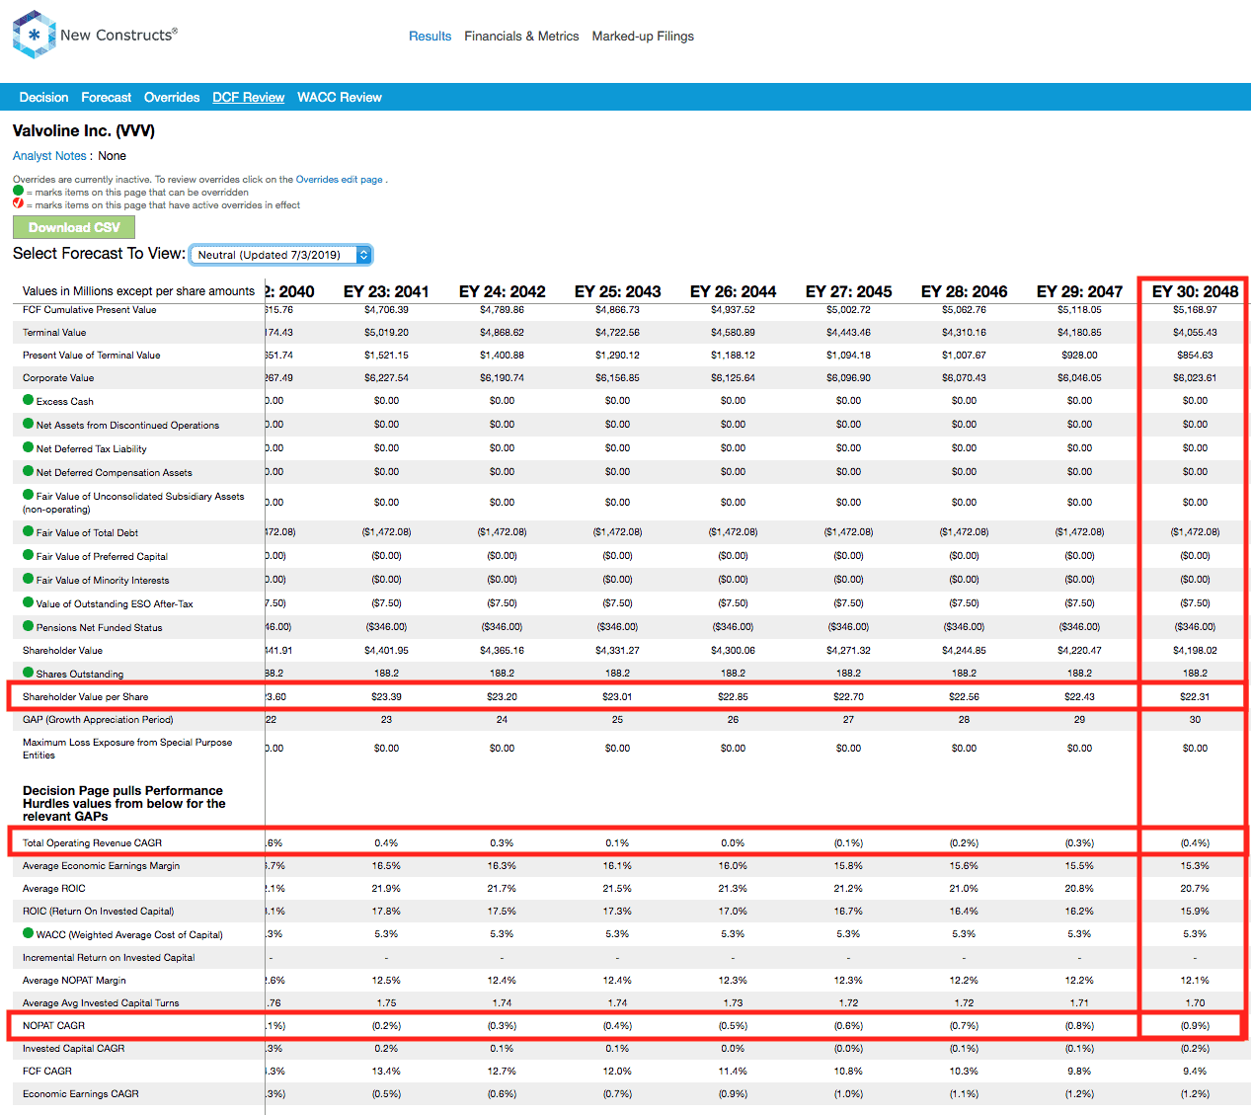1251x1115 pixels.
Task: Click ROIC (Return On Invested Capital) label
Action: (x=99, y=911)
